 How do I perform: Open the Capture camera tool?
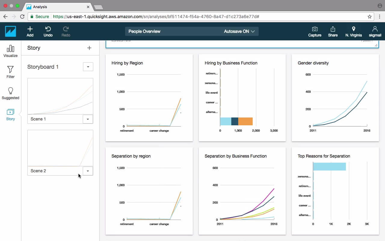315,31
